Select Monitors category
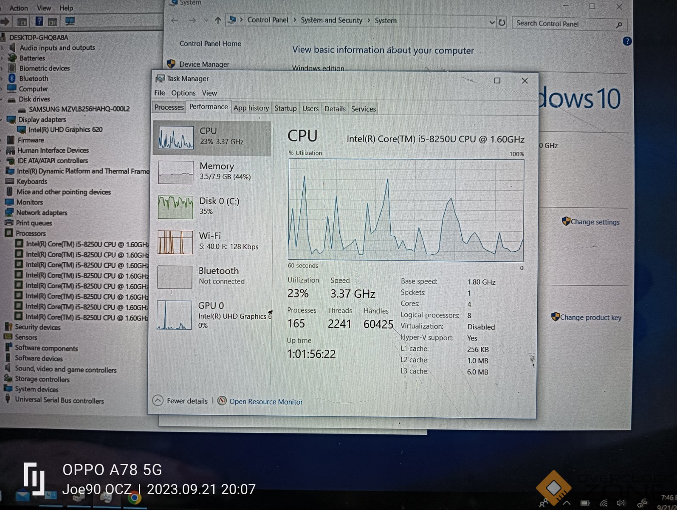Screen dimensions: 677x510 point(30,202)
